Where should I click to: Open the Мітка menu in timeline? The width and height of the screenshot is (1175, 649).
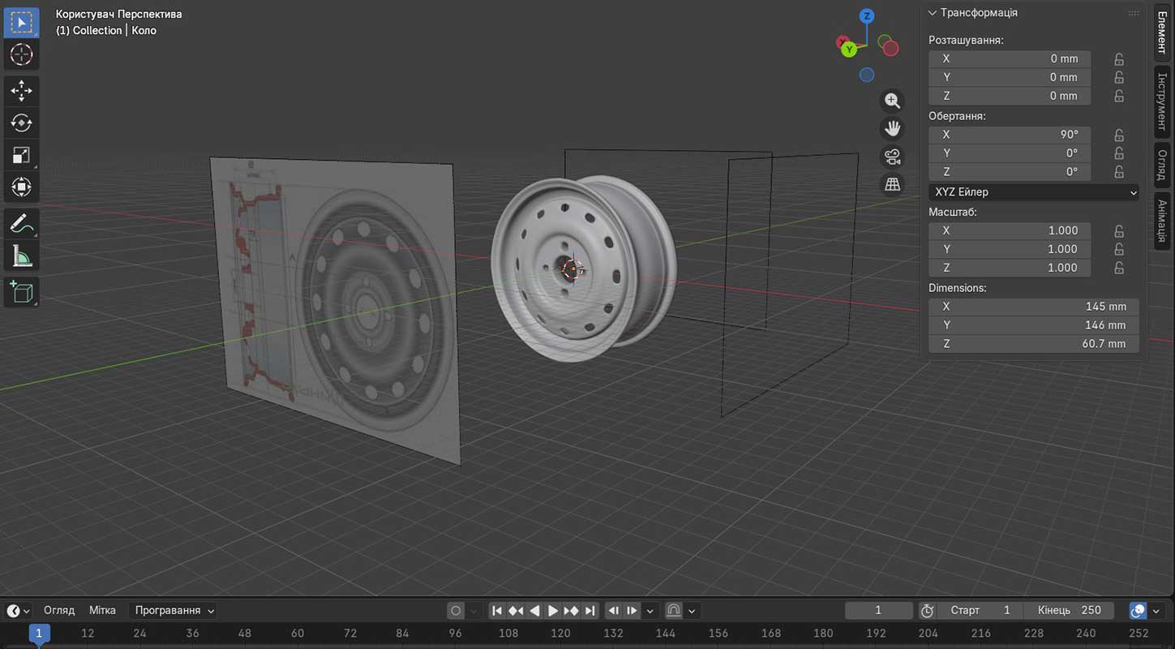coord(102,611)
